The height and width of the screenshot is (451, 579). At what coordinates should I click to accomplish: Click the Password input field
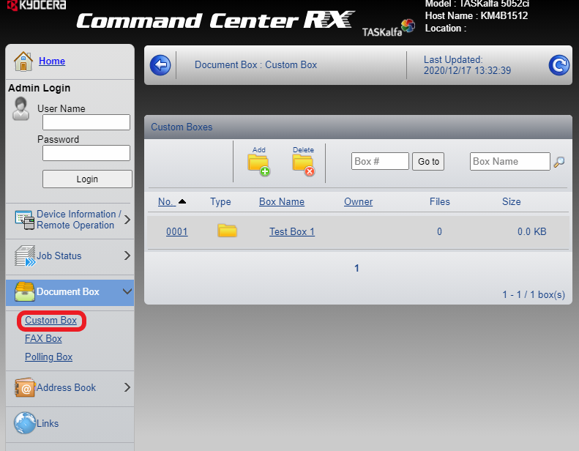coord(86,153)
